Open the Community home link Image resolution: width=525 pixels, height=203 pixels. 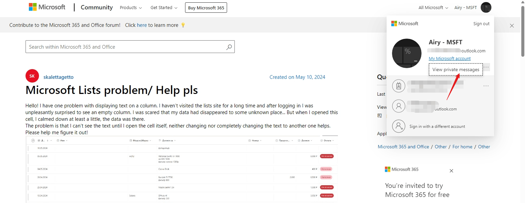[x=97, y=7]
